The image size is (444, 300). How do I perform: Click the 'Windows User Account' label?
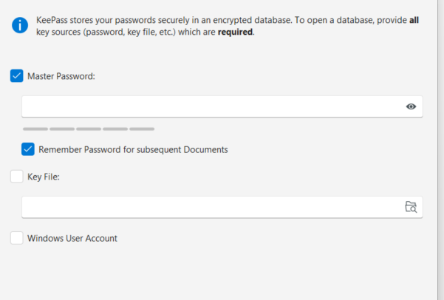(x=72, y=238)
